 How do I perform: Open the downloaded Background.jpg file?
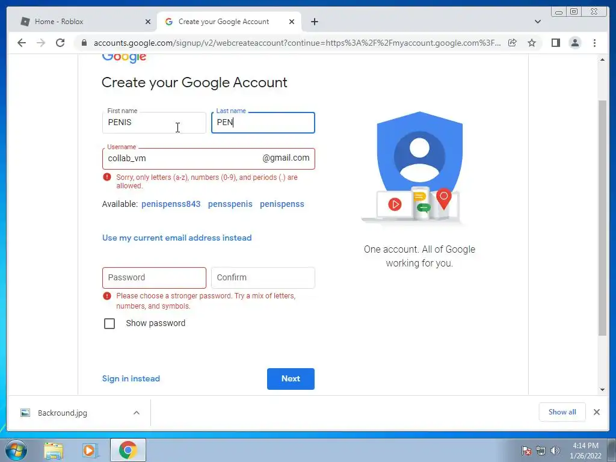coord(63,413)
